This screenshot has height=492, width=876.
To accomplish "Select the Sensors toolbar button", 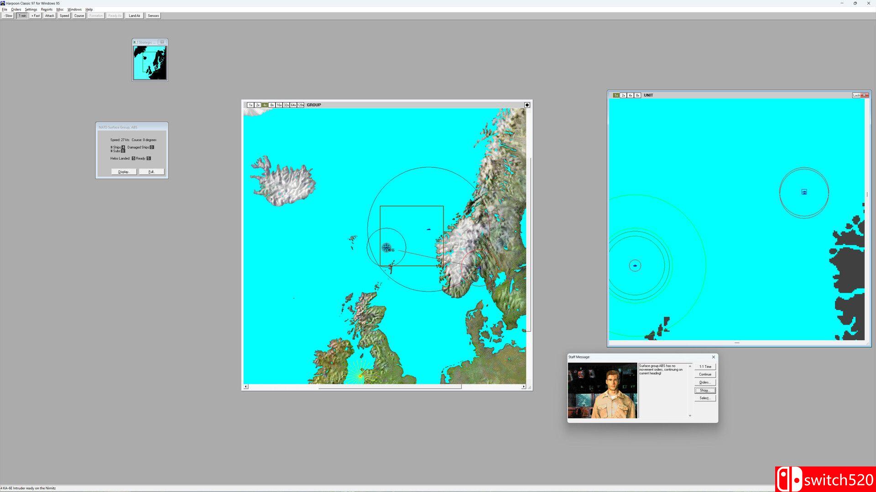I will [153, 16].
